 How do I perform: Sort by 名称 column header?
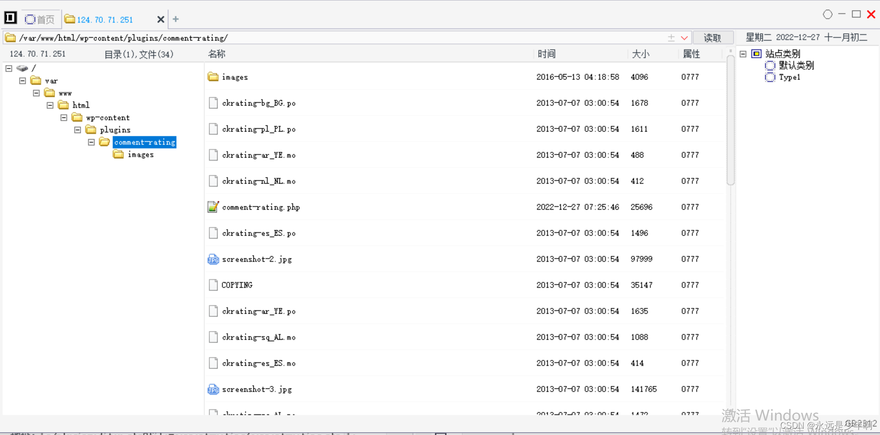(217, 54)
